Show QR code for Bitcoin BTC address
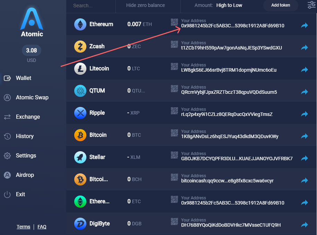317x235 pixels. 174,133
